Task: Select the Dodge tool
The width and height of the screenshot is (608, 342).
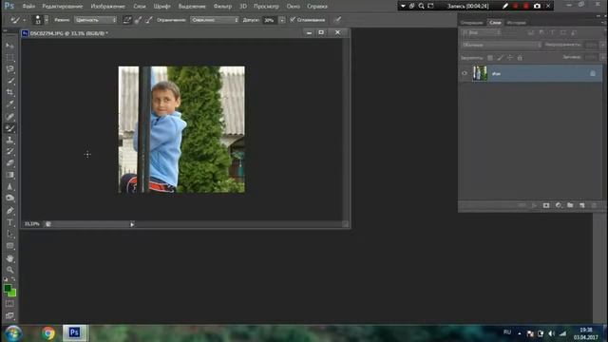Action: click(x=9, y=199)
